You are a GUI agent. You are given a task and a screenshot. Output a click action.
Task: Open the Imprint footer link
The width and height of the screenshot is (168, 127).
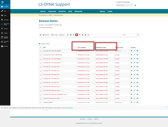(96, 119)
